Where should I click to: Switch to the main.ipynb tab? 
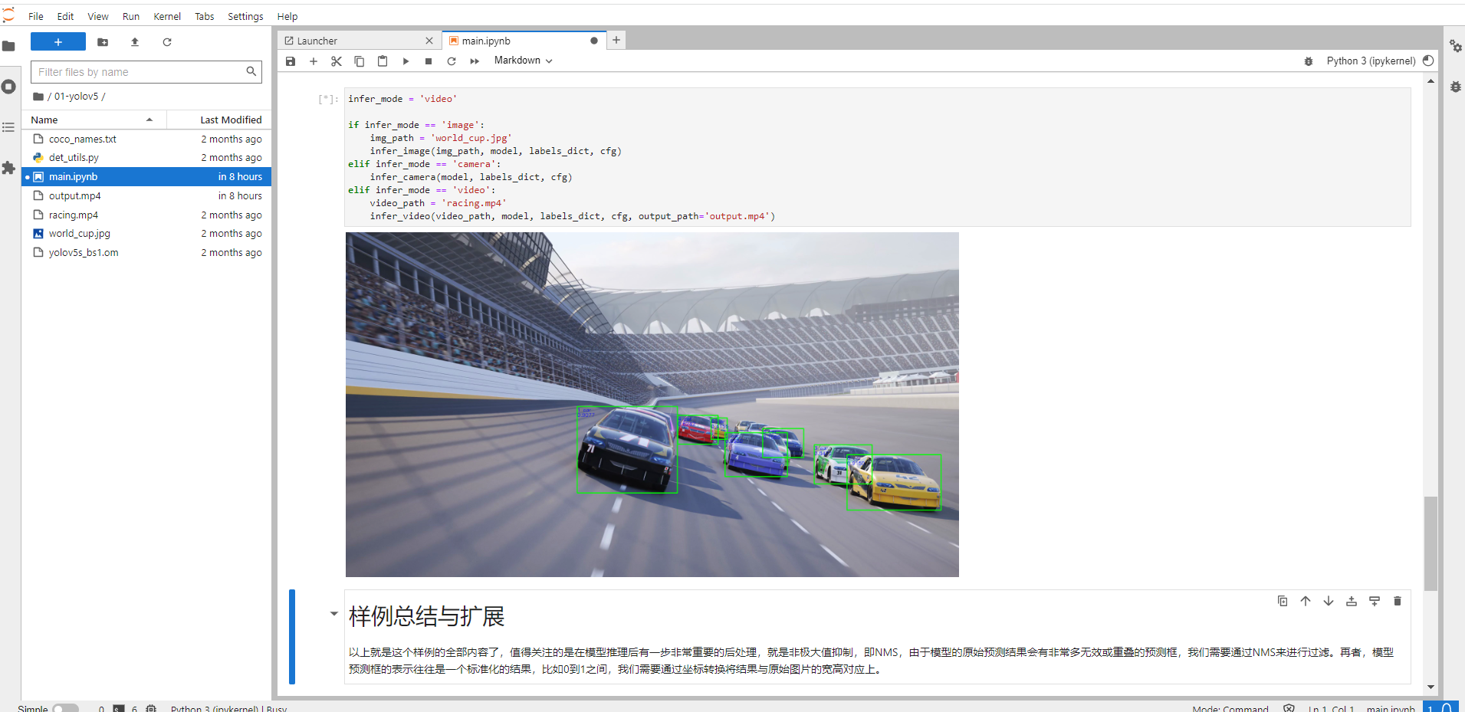tap(524, 41)
